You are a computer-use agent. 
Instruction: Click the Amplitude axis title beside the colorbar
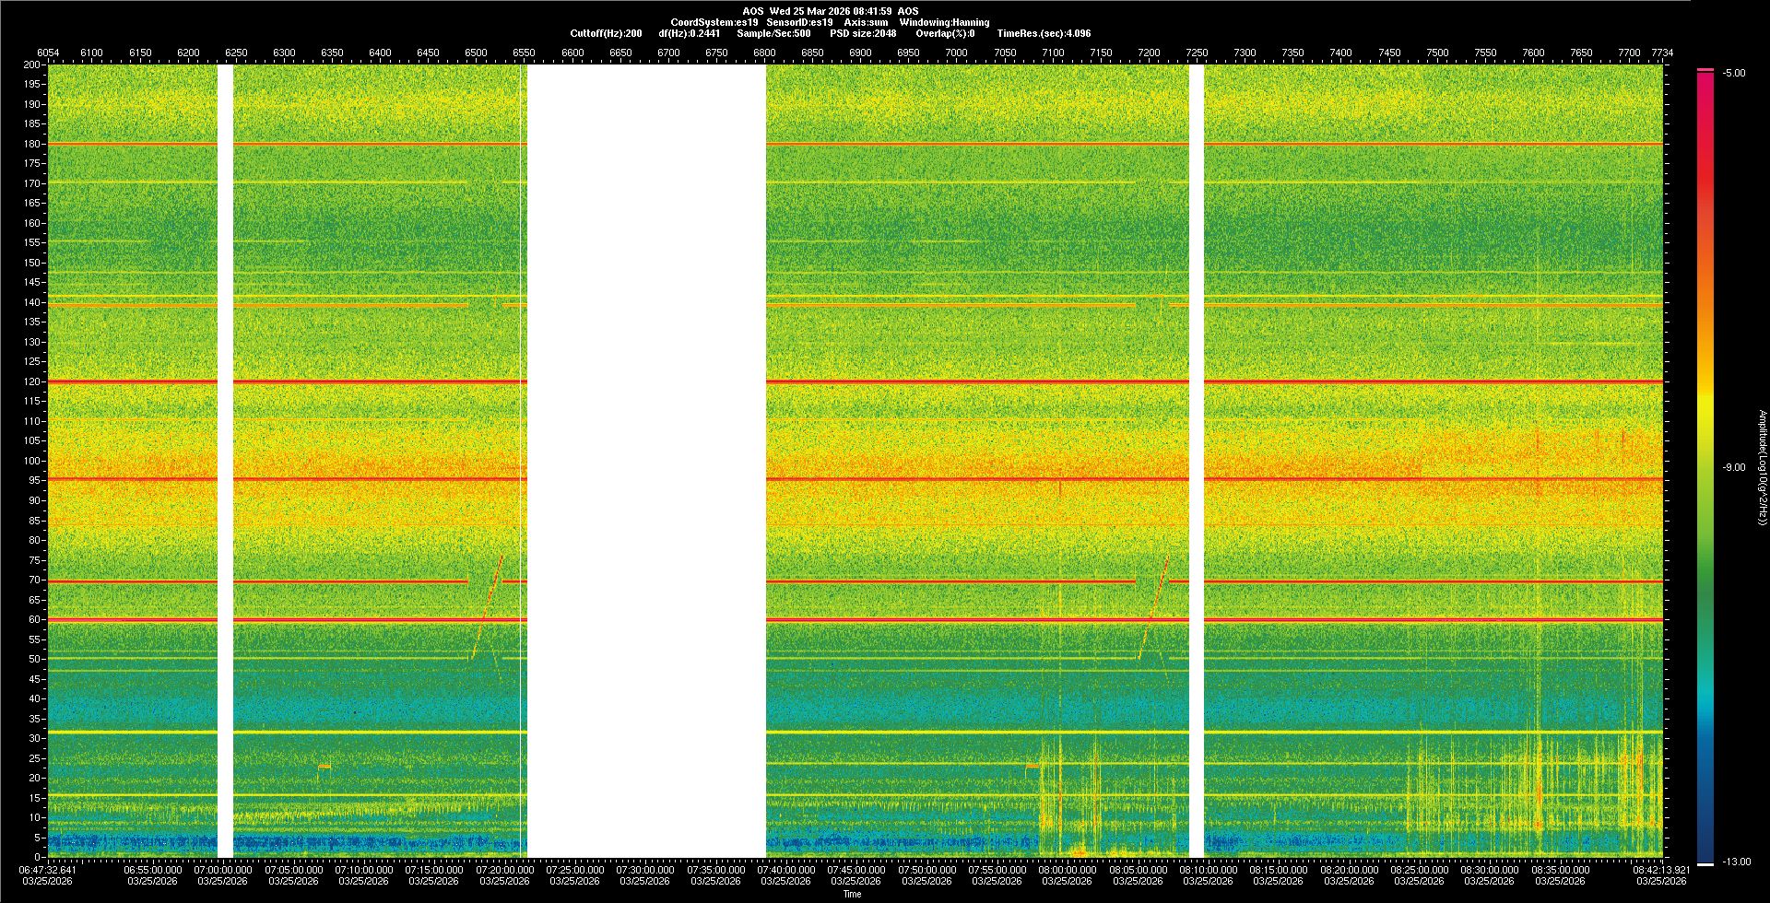(1762, 467)
